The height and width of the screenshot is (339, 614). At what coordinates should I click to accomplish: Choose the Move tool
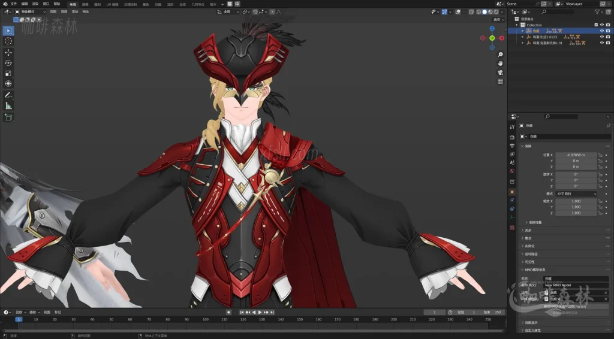click(x=8, y=52)
